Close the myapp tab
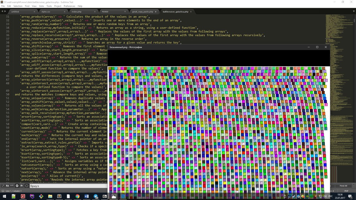The width and height of the screenshot is (356, 200). [x=125, y=12]
